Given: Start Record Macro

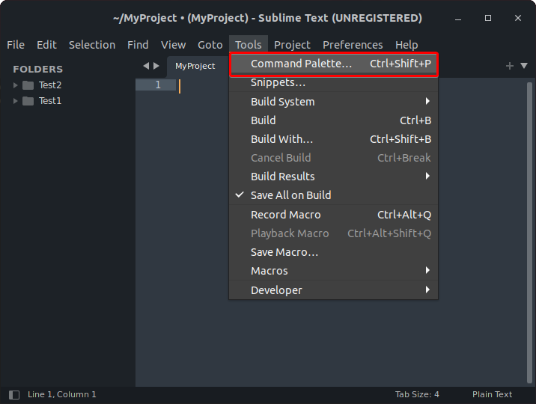Looking at the screenshot, I should 333,215.
